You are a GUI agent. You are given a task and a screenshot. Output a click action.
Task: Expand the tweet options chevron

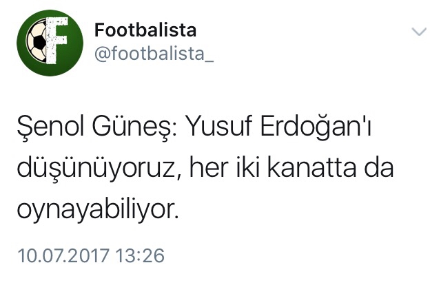[419, 32]
